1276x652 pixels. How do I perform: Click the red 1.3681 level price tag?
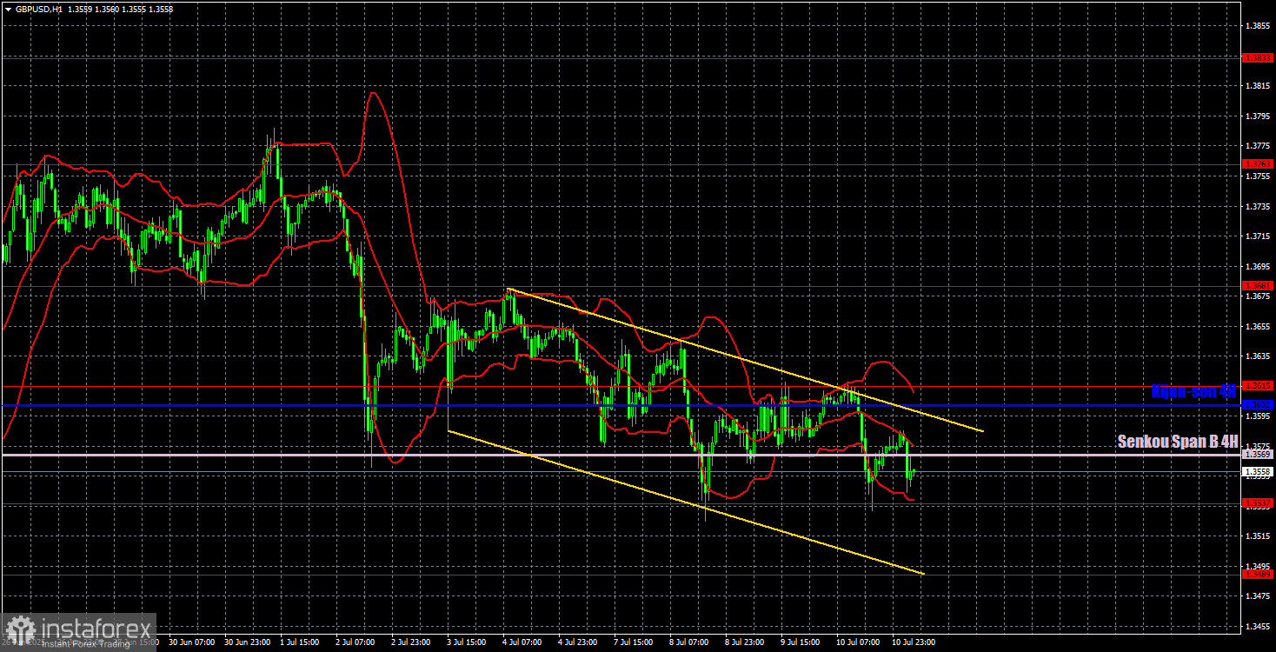click(1258, 286)
